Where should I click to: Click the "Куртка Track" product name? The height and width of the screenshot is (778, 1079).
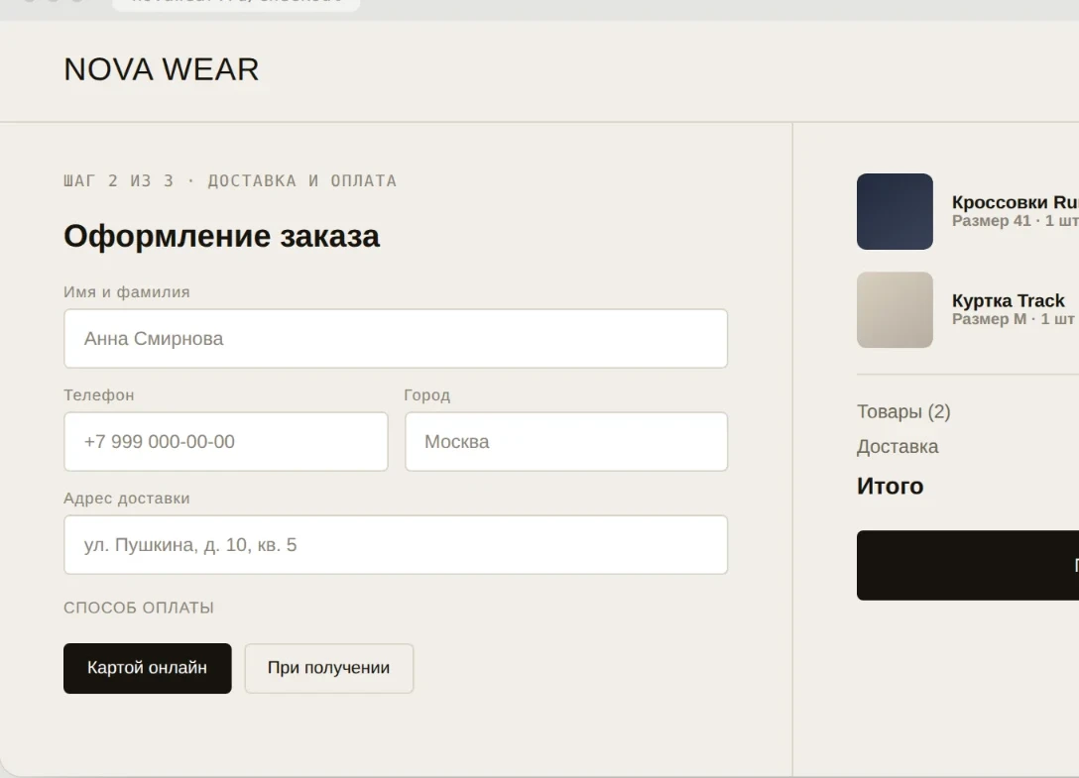click(x=1009, y=300)
